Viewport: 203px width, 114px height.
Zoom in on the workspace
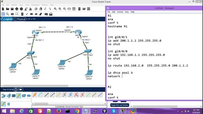[55, 9]
